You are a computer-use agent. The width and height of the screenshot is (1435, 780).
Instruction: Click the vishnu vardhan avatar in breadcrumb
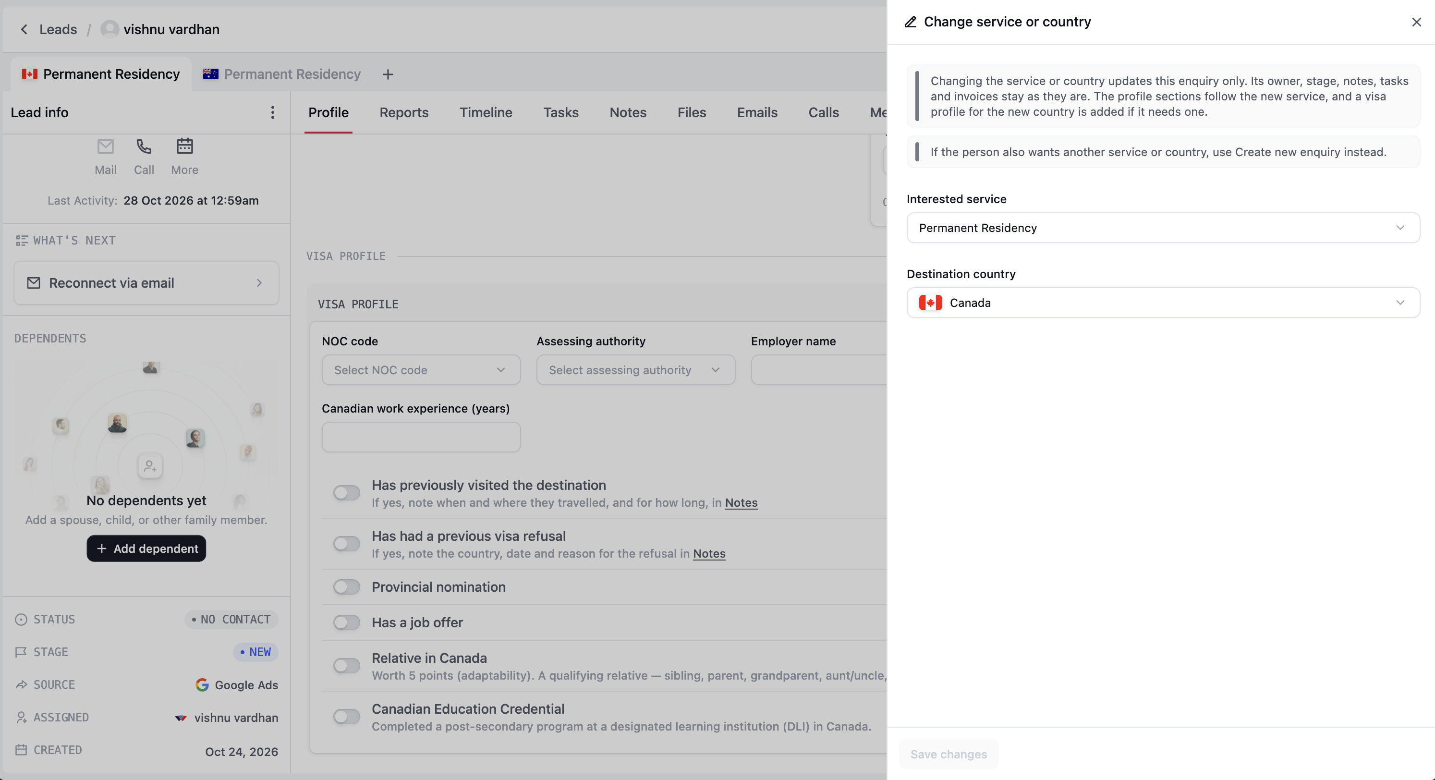tap(110, 29)
